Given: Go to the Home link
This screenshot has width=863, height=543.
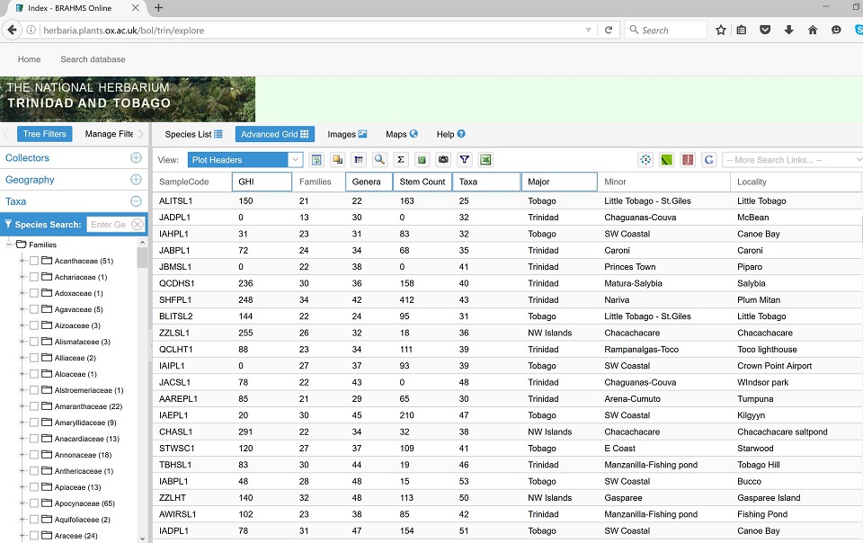Looking at the screenshot, I should (x=29, y=59).
